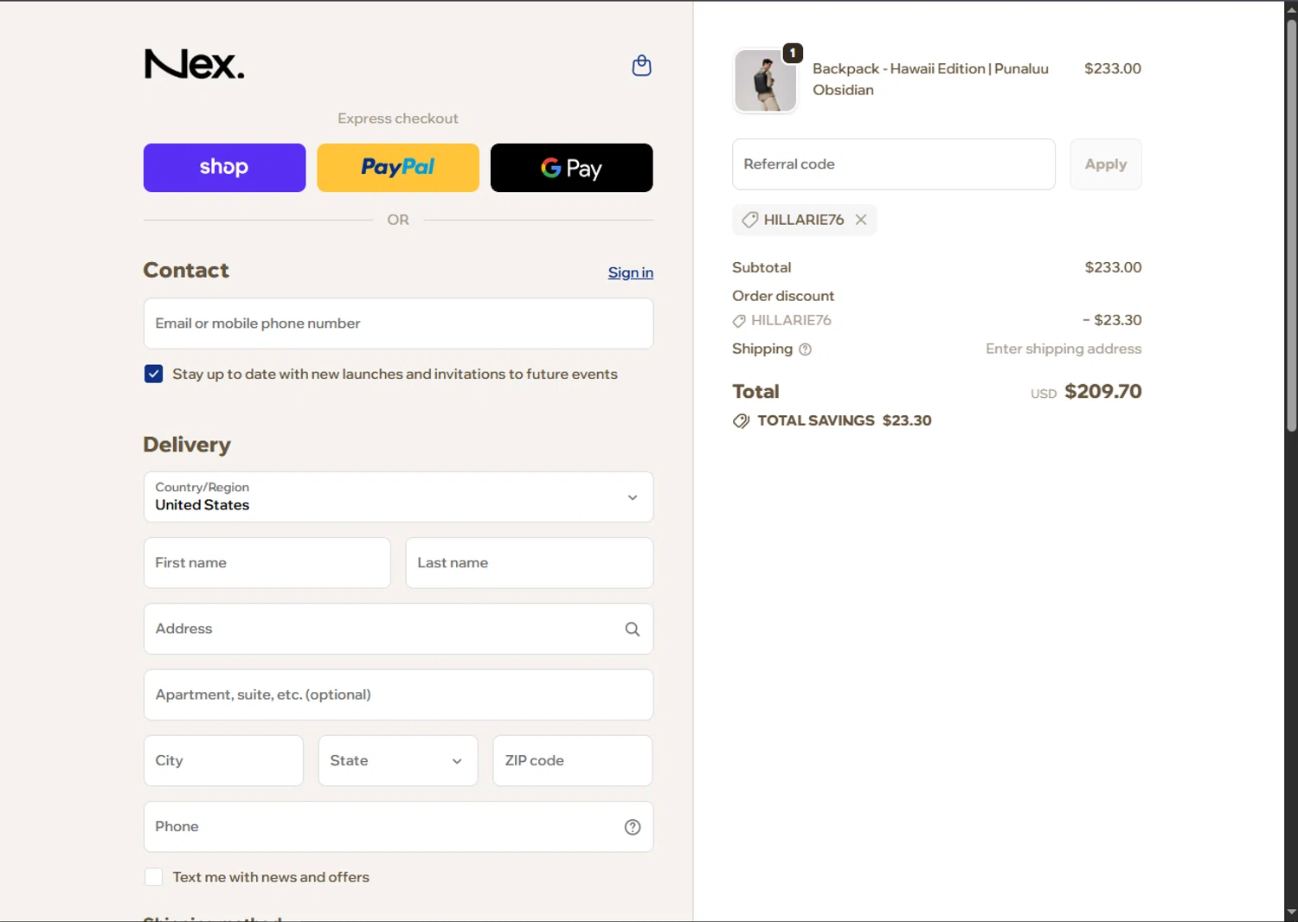
Task: Check Text me with news and offers
Action: click(x=153, y=877)
